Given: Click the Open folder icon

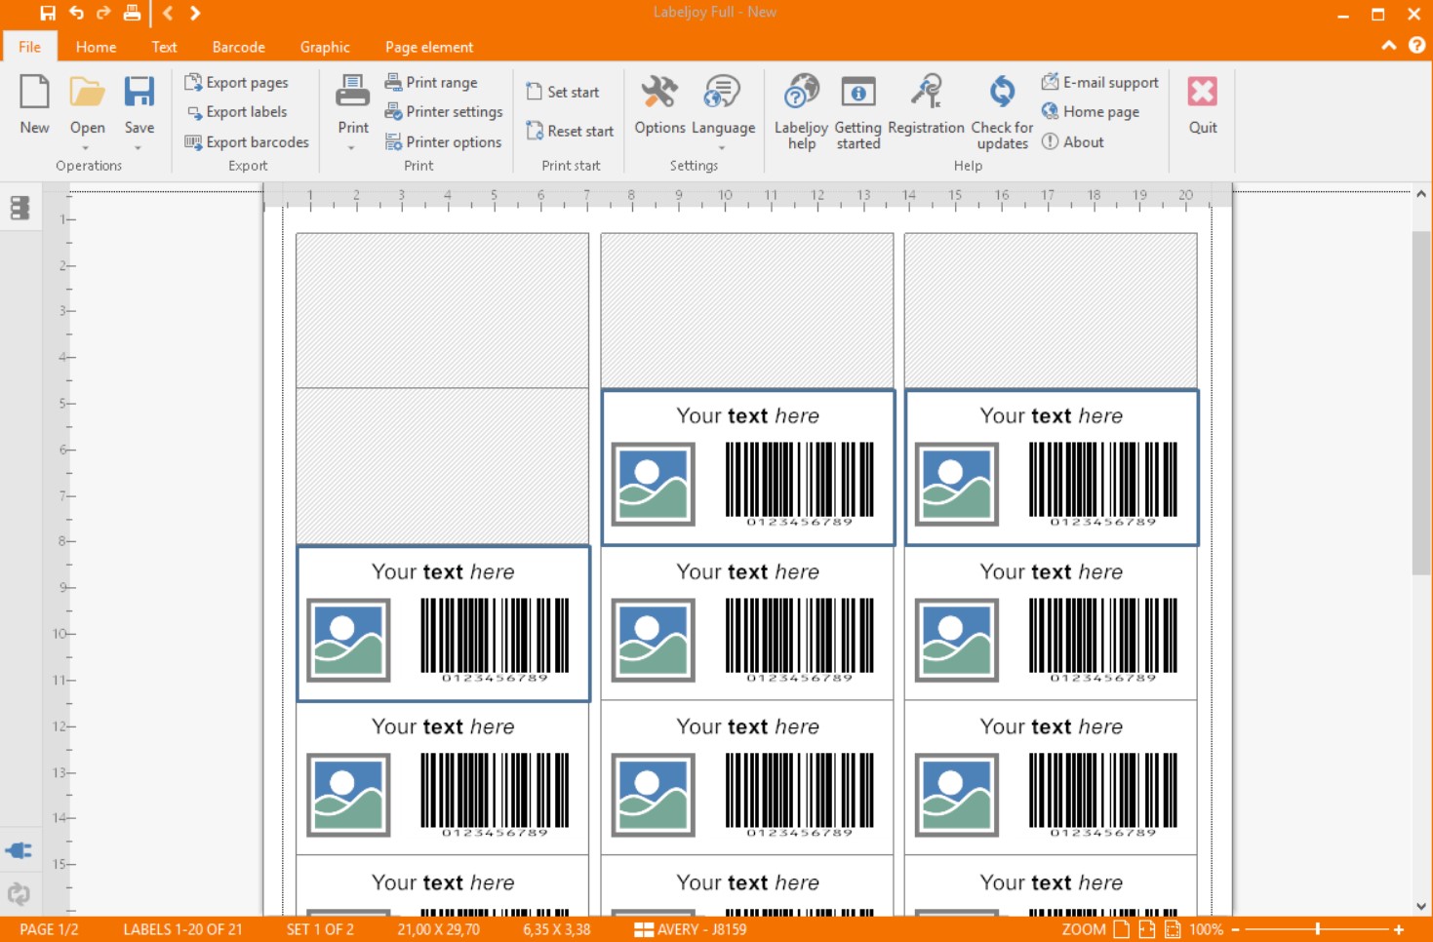Looking at the screenshot, I should coord(87,93).
